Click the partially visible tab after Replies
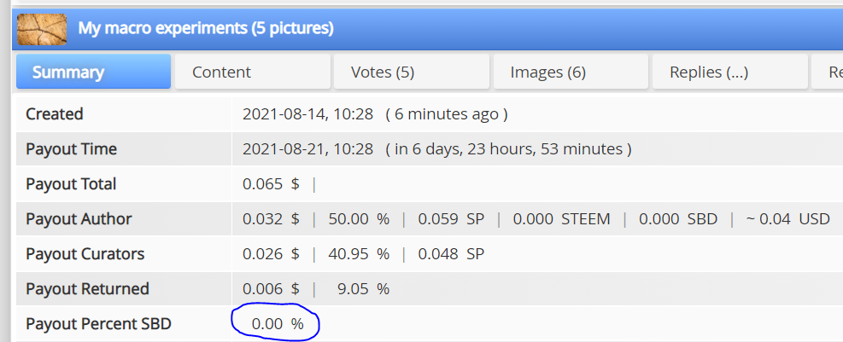843x342 pixels. [828, 72]
